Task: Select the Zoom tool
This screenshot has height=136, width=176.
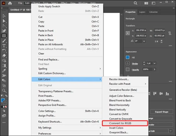Action: pyautogui.click(x=4, y=90)
